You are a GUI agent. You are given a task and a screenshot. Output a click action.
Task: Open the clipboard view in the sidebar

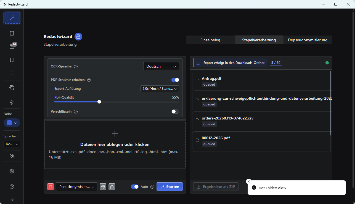coord(12,33)
